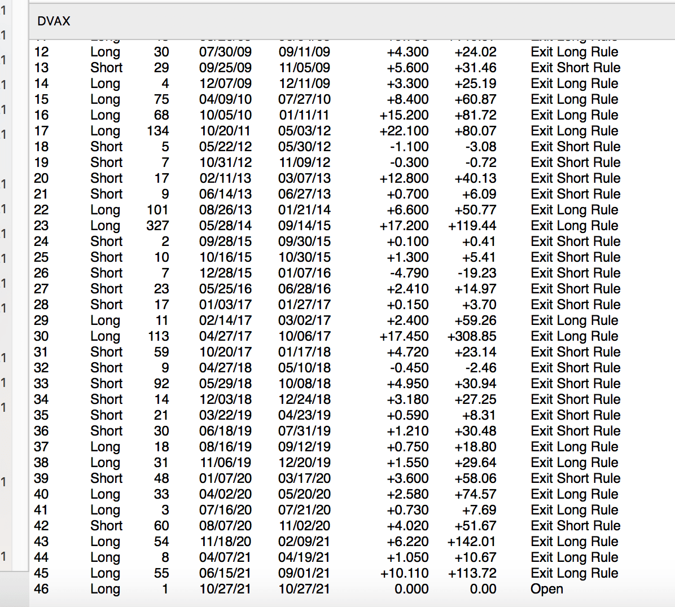Click exit date 11/05/09 in trade 13
This screenshot has width=675, height=607.
304,68
